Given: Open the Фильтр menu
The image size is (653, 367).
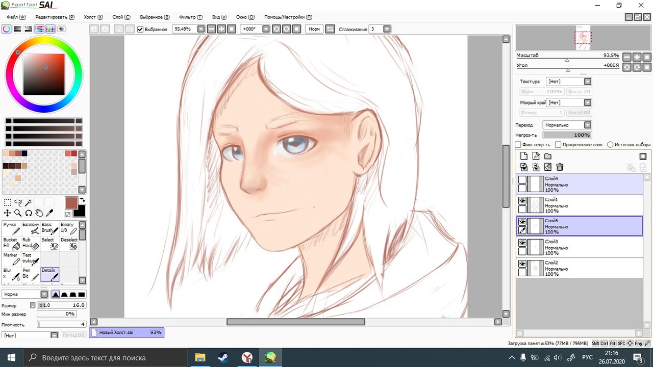Looking at the screenshot, I should [190, 17].
